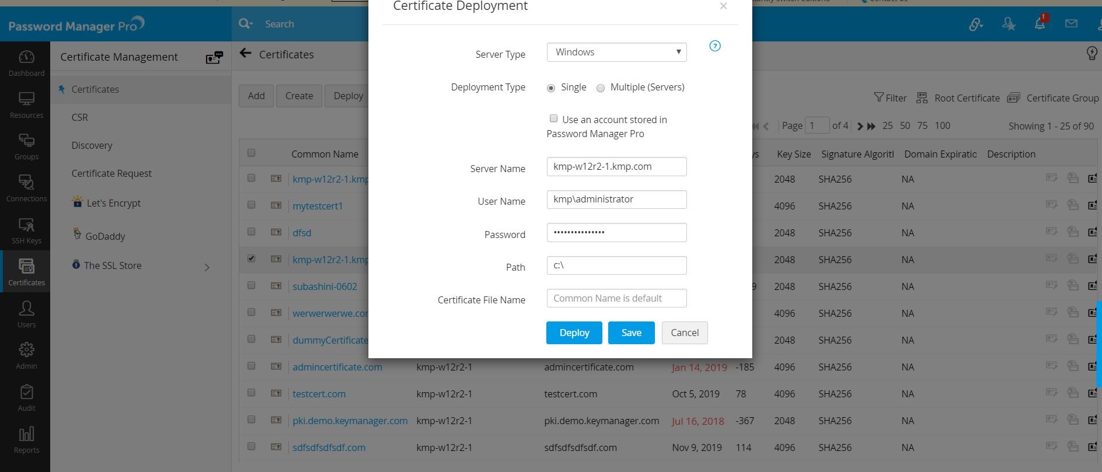The image size is (1102, 472).
Task: Click the Root Certificate hierarchy icon
Action: (x=922, y=97)
